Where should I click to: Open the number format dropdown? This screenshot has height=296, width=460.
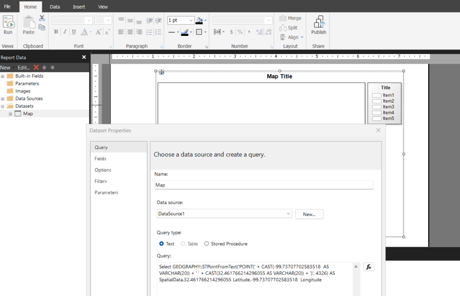click(269, 20)
